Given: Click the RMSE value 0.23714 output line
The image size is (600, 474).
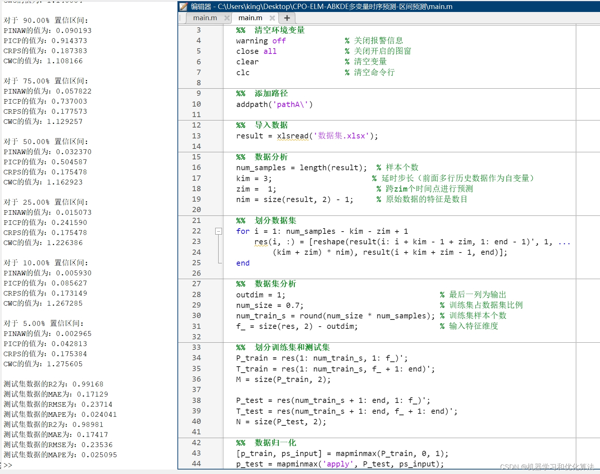Looking at the screenshot, I should coord(58,404).
